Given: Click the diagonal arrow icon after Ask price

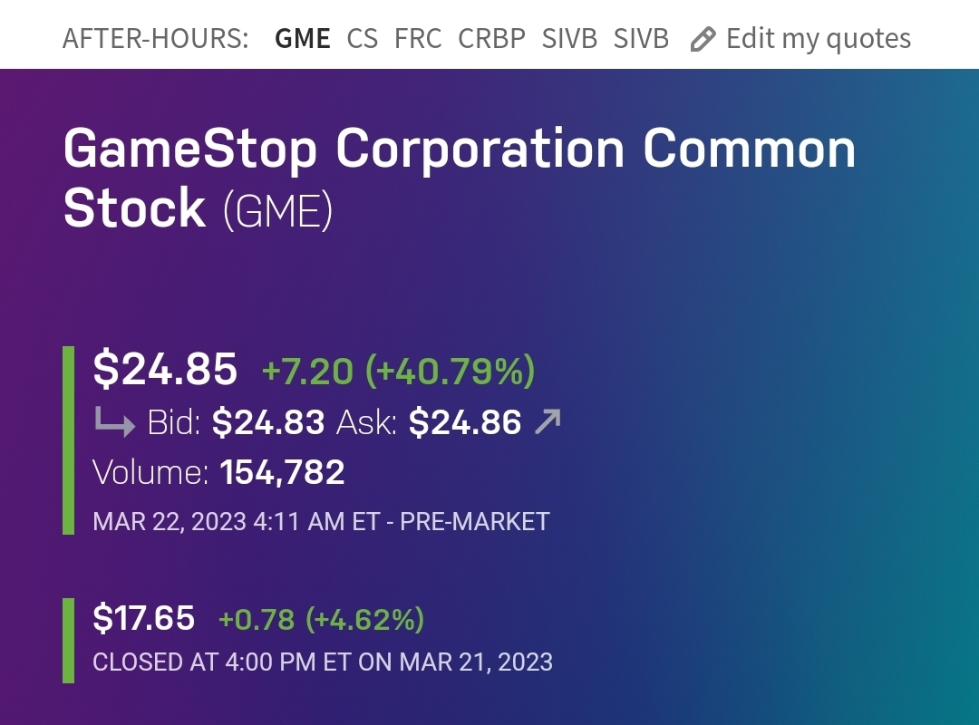Looking at the screenshot, I should coord(548,421).
